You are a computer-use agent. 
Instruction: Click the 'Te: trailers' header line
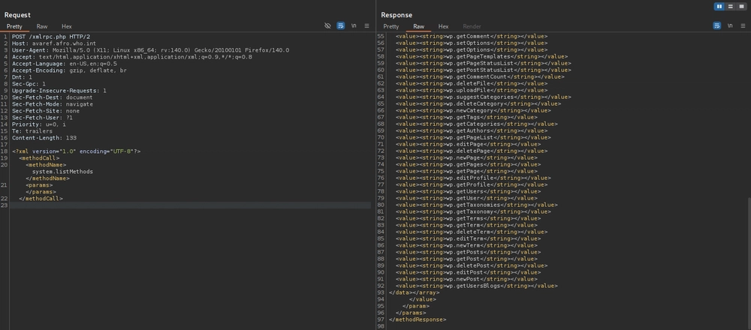32,130
